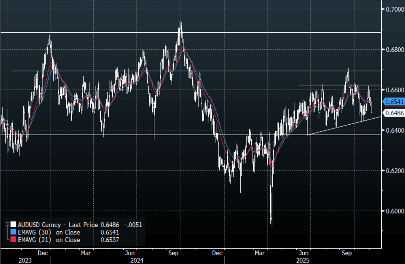Click the 0.6537 EMAVG (21) value in legend
Viewport: 405px width, 264px height.
point(110,240)
